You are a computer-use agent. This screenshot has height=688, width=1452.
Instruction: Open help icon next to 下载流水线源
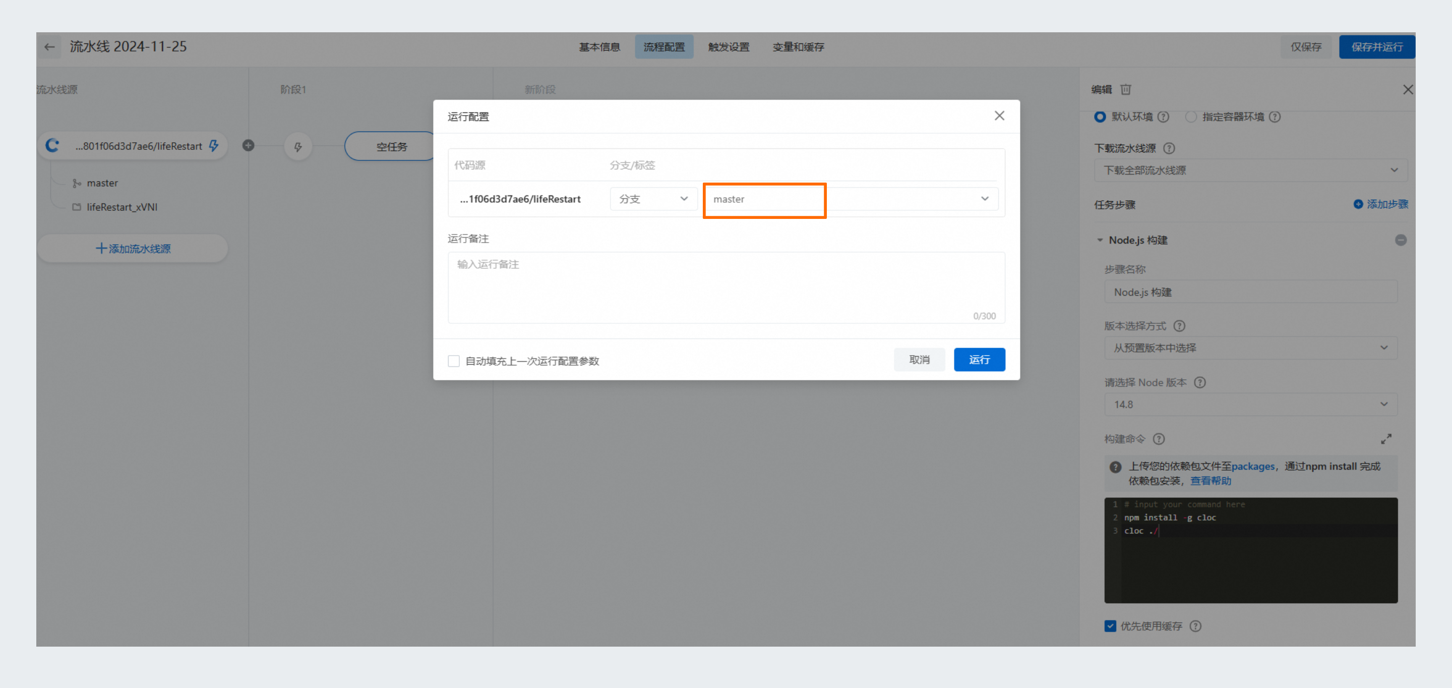pyautogui.click(x=1170, y=148)
